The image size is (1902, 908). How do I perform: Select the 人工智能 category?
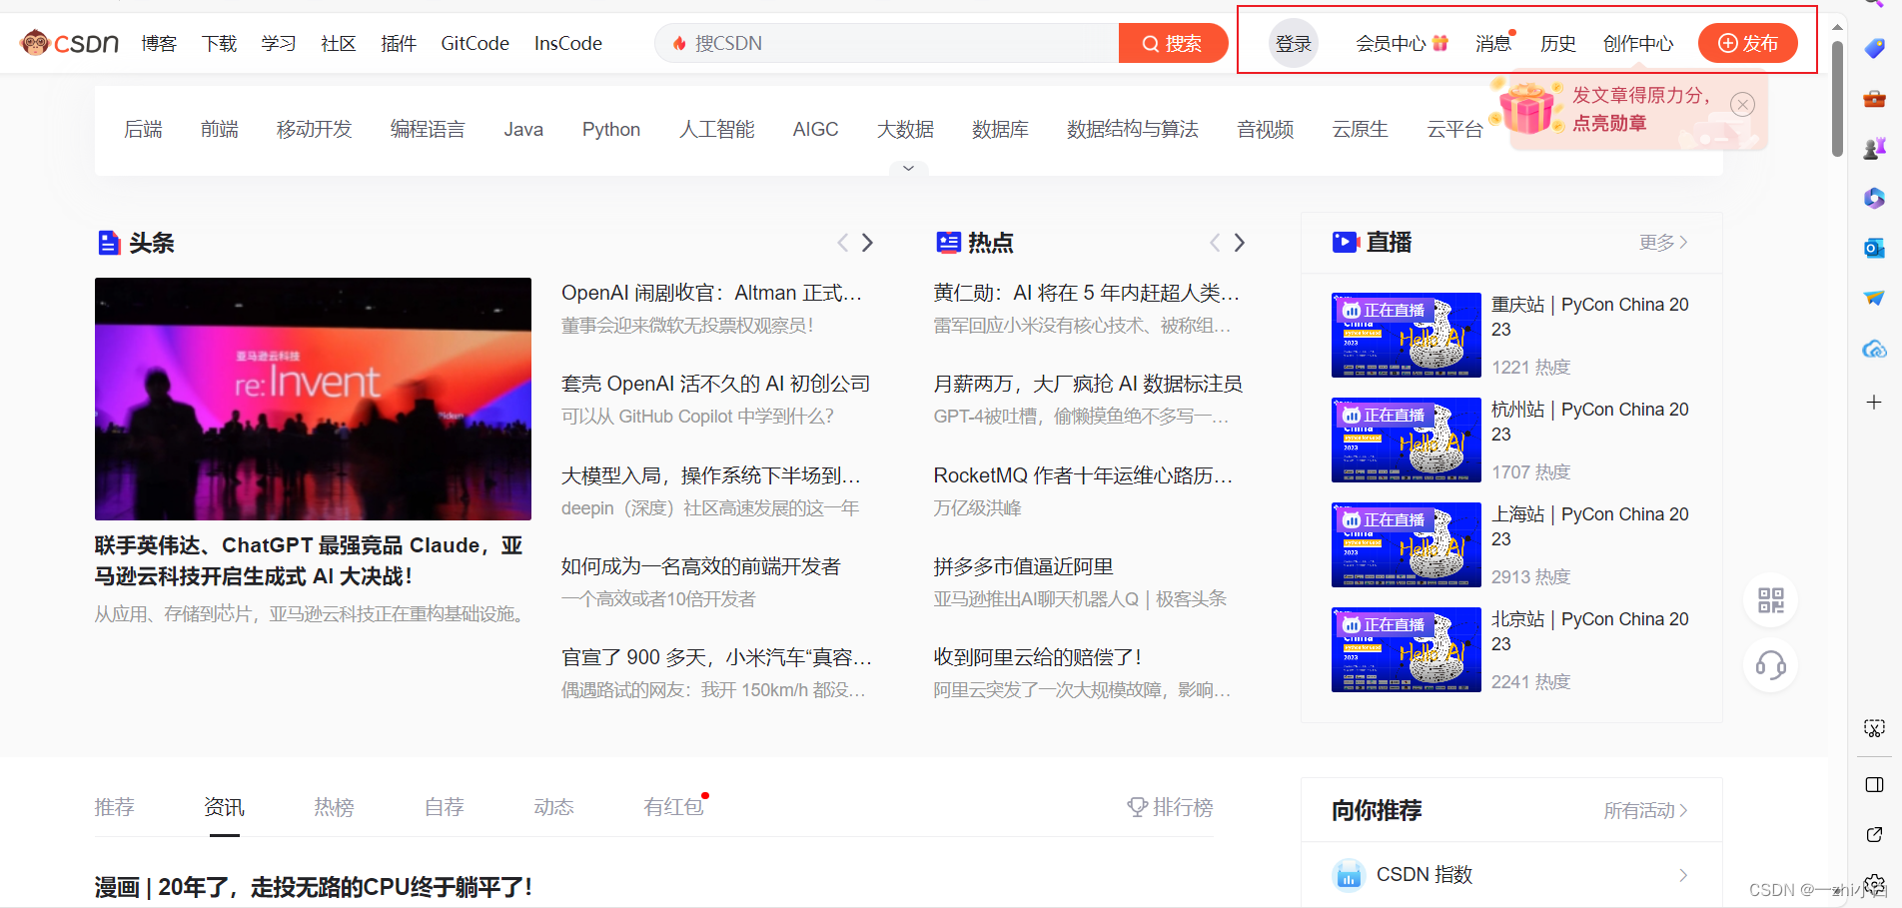coord(717,129)
